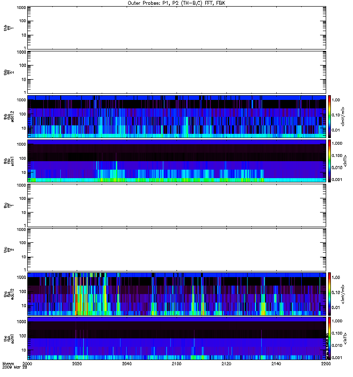
Task: Click the '10' y-axis tick of thc fbk scm1
Action: point(24,350)
